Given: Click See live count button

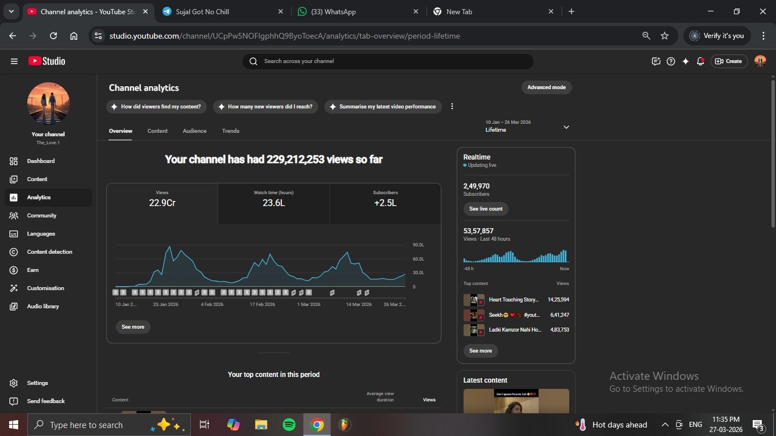Looking at the screenshot, I should coord(486,209).
